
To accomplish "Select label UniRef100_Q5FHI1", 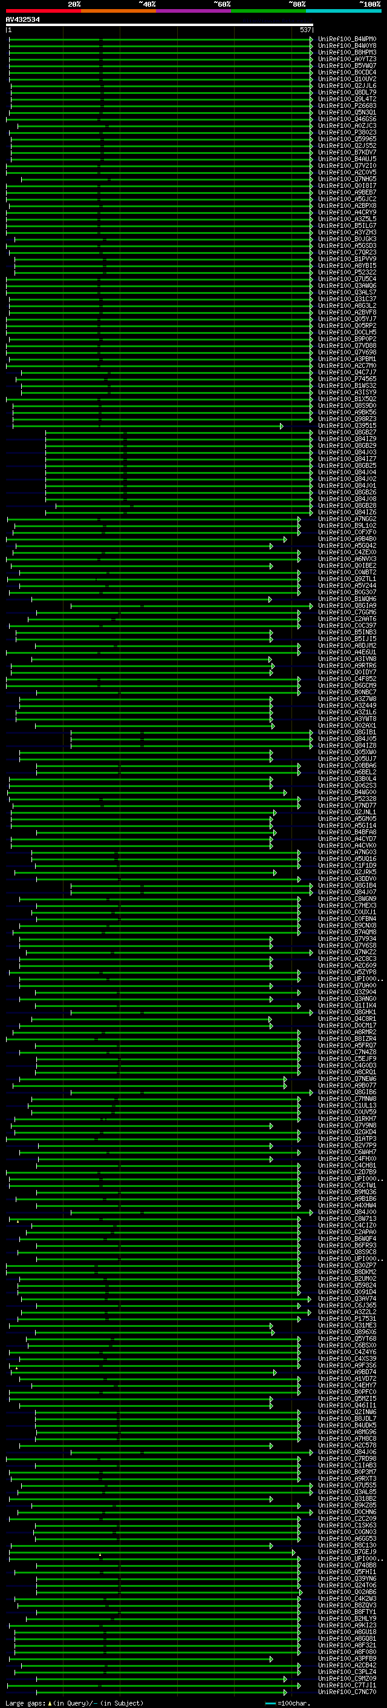I will pos(346,1572).
